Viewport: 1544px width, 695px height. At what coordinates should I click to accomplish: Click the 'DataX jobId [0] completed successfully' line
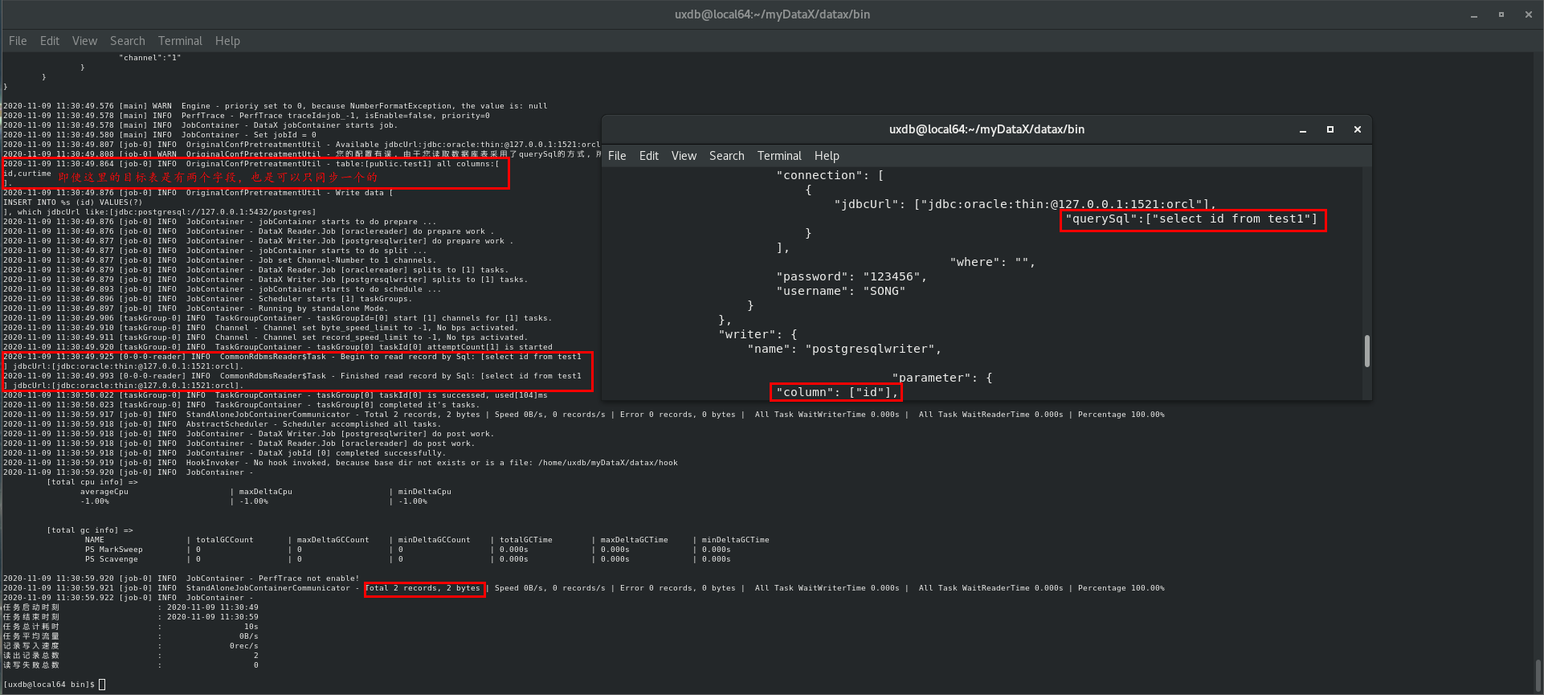(224, 453)
